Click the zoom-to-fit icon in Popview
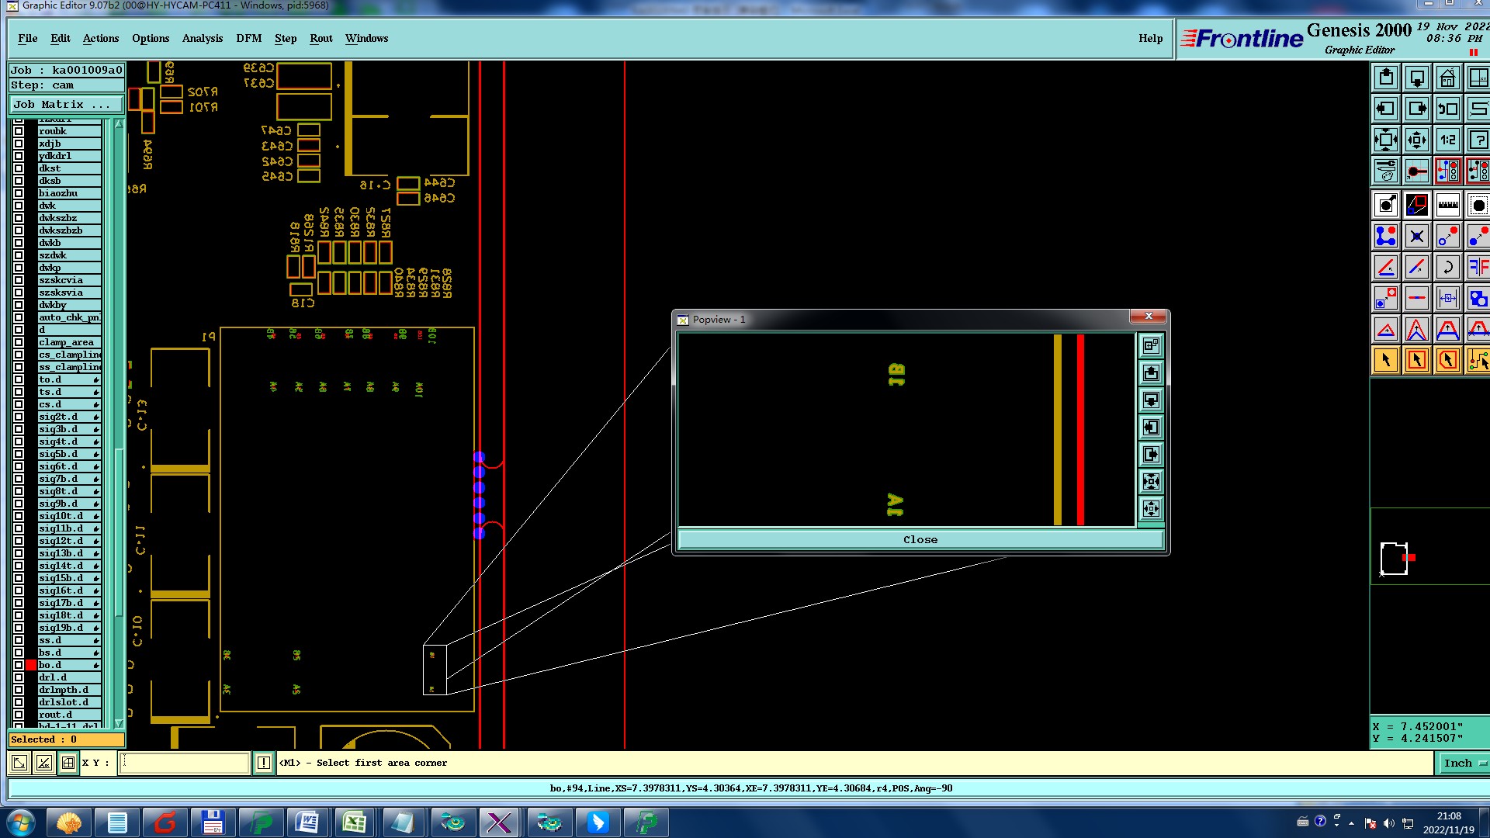Screen dimensions: 1490x838 point(1151,481)
